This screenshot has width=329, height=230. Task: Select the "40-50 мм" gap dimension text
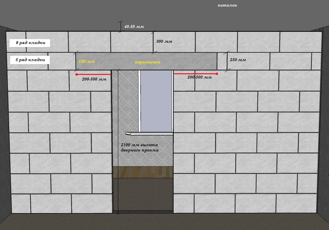(x=134, y=27)
